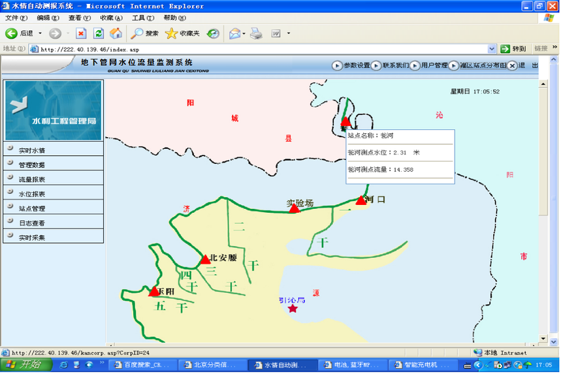This screenshot has width=561, height=376.
Task: Open the Mail envelope toolbar icon
Action: click(x=234, y=34)
